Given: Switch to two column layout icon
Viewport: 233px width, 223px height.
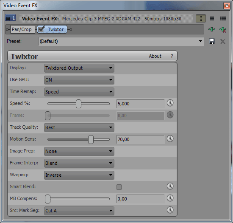Looking at the screenshot, I should coord(212,18).
